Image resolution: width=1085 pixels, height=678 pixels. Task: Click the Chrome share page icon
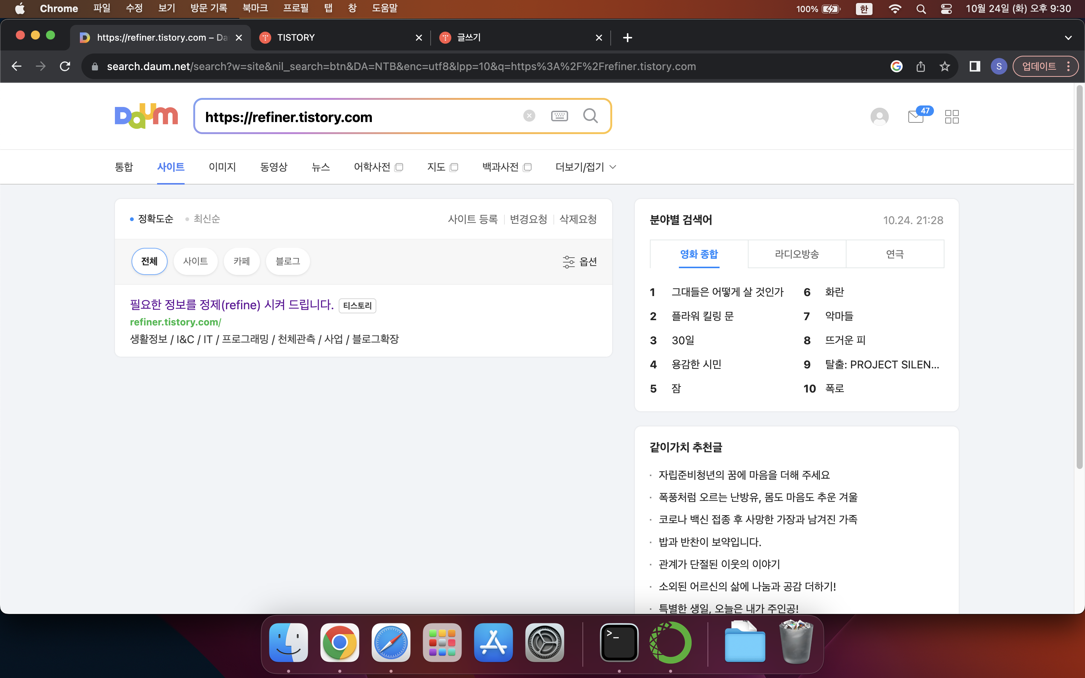pos(920,66)
